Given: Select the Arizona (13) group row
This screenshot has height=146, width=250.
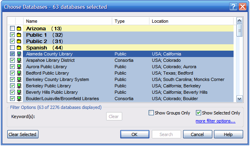Looking at the screenshot, I should point(128,29).
